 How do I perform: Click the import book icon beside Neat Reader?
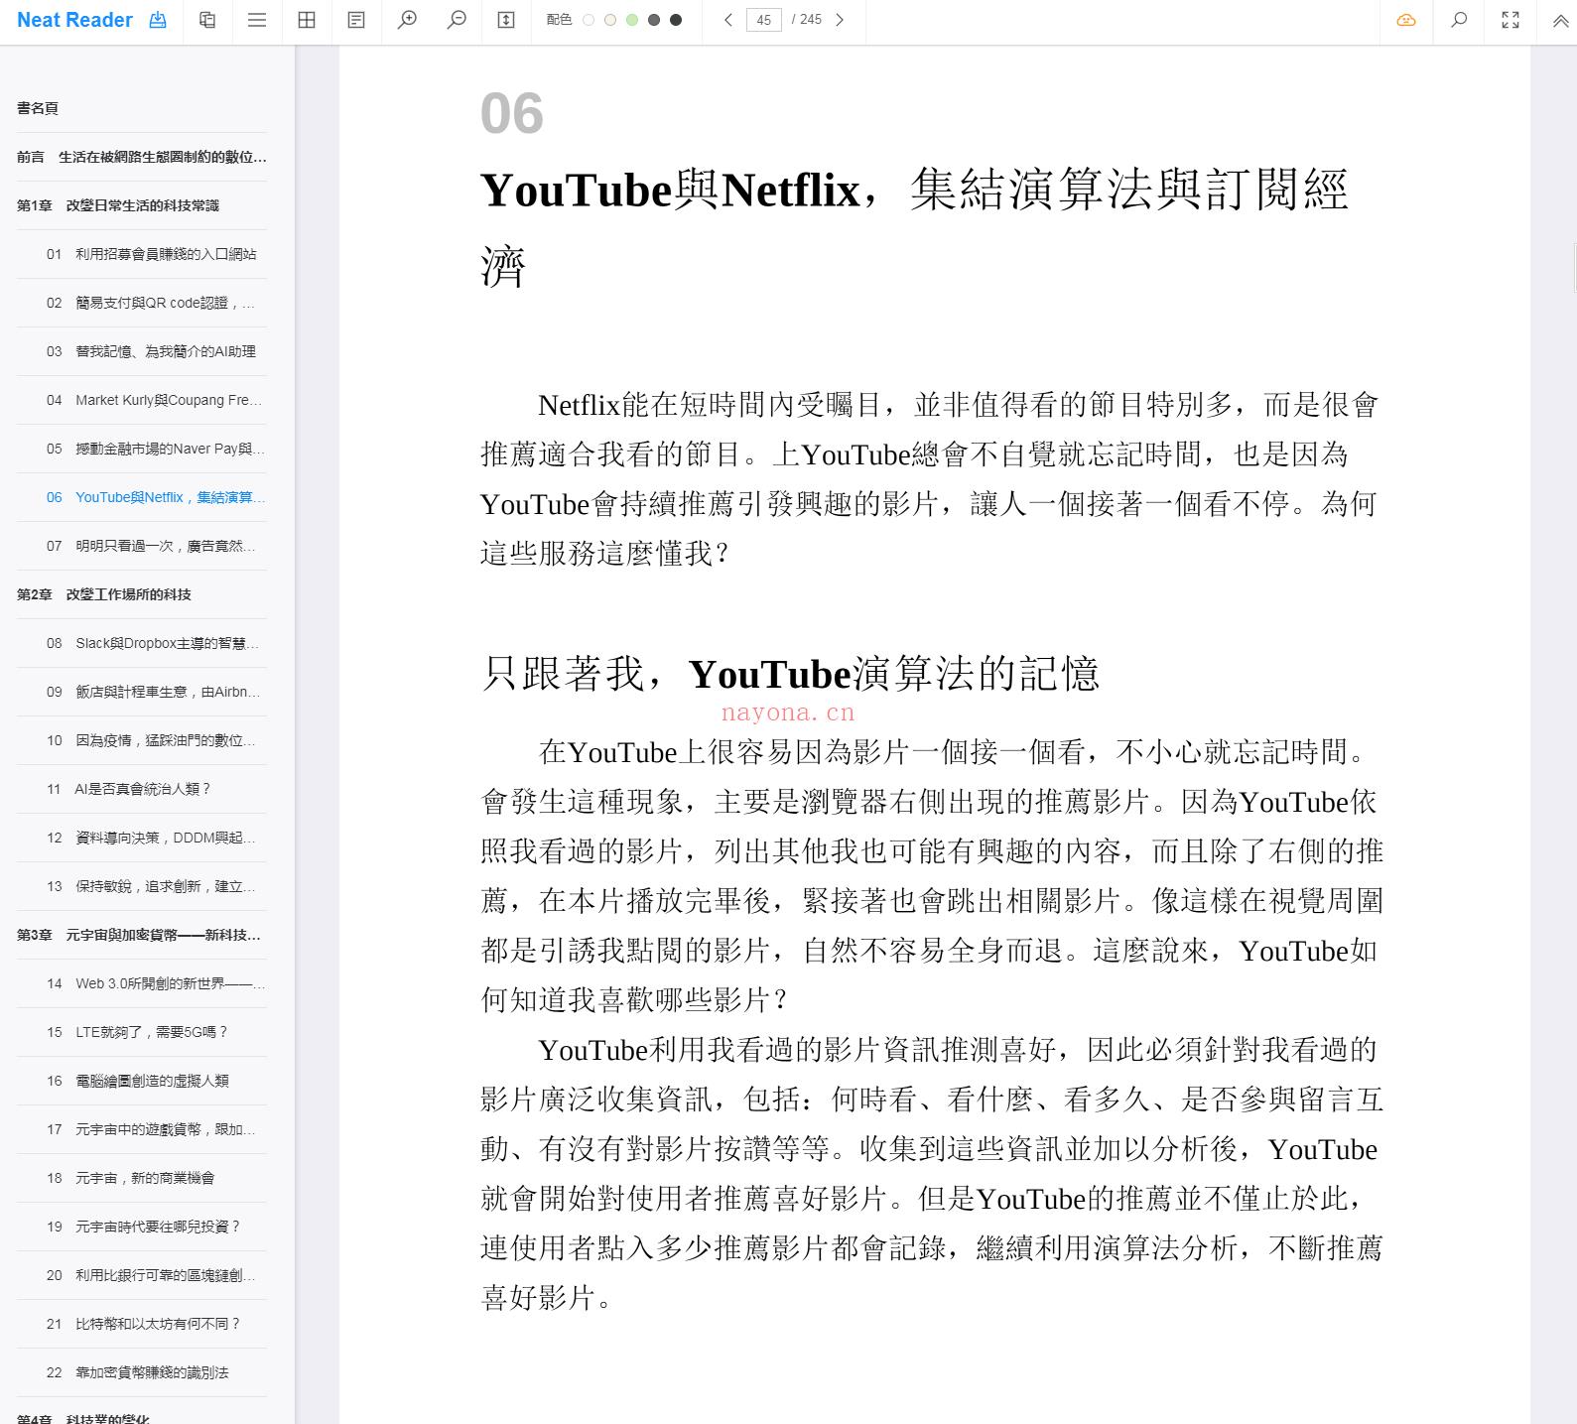pos(158,20)
